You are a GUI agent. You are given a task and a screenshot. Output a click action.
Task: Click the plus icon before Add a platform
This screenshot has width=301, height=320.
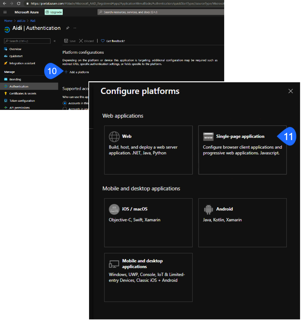pyautogui.click(x=66, y=72)
